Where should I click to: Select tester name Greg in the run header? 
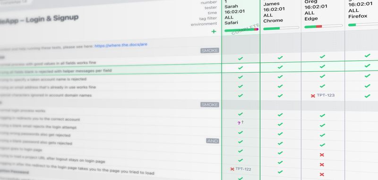tap(310, 2)
